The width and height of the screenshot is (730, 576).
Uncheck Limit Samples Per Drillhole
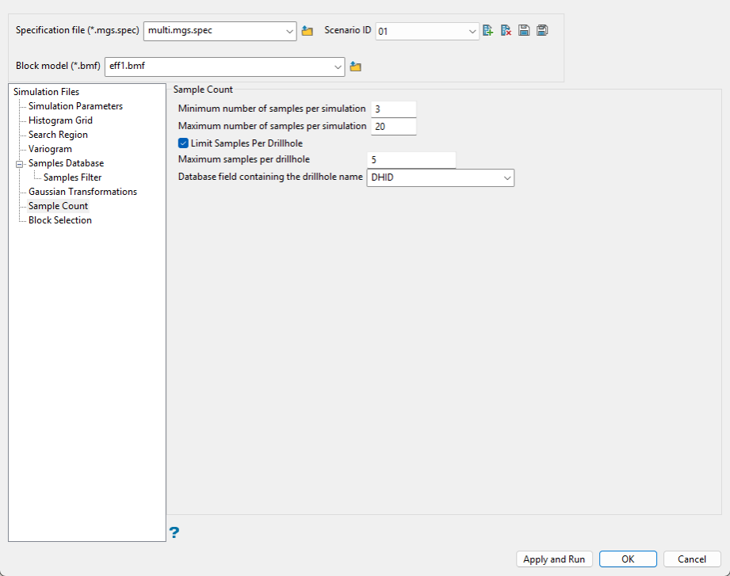pos(183,143)
